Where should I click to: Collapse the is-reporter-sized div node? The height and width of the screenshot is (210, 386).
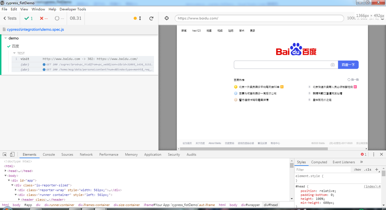click(12, 185)
